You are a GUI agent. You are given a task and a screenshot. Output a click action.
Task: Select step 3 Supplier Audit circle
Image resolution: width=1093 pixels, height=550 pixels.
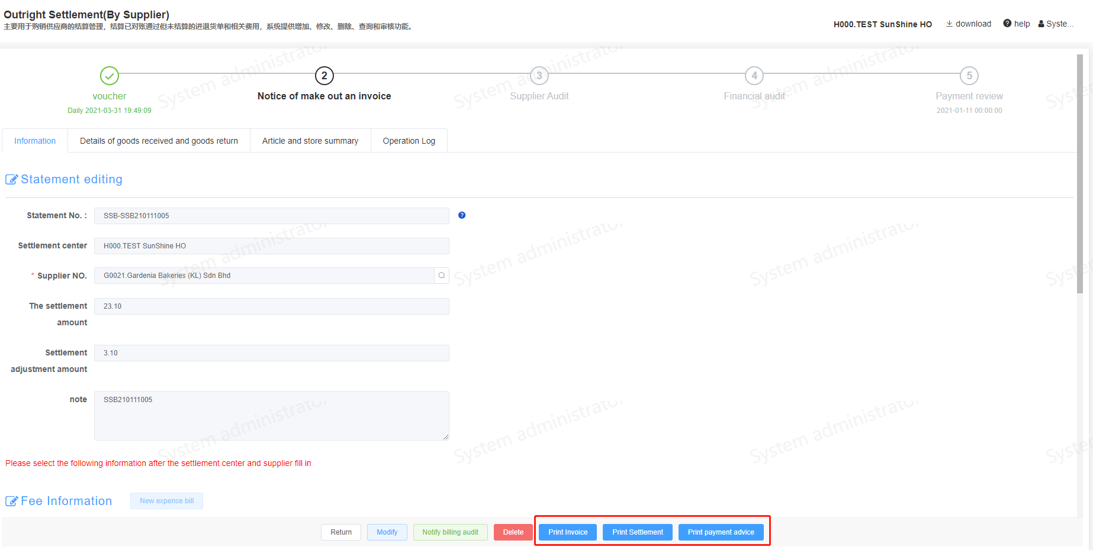tap(539, 76)
